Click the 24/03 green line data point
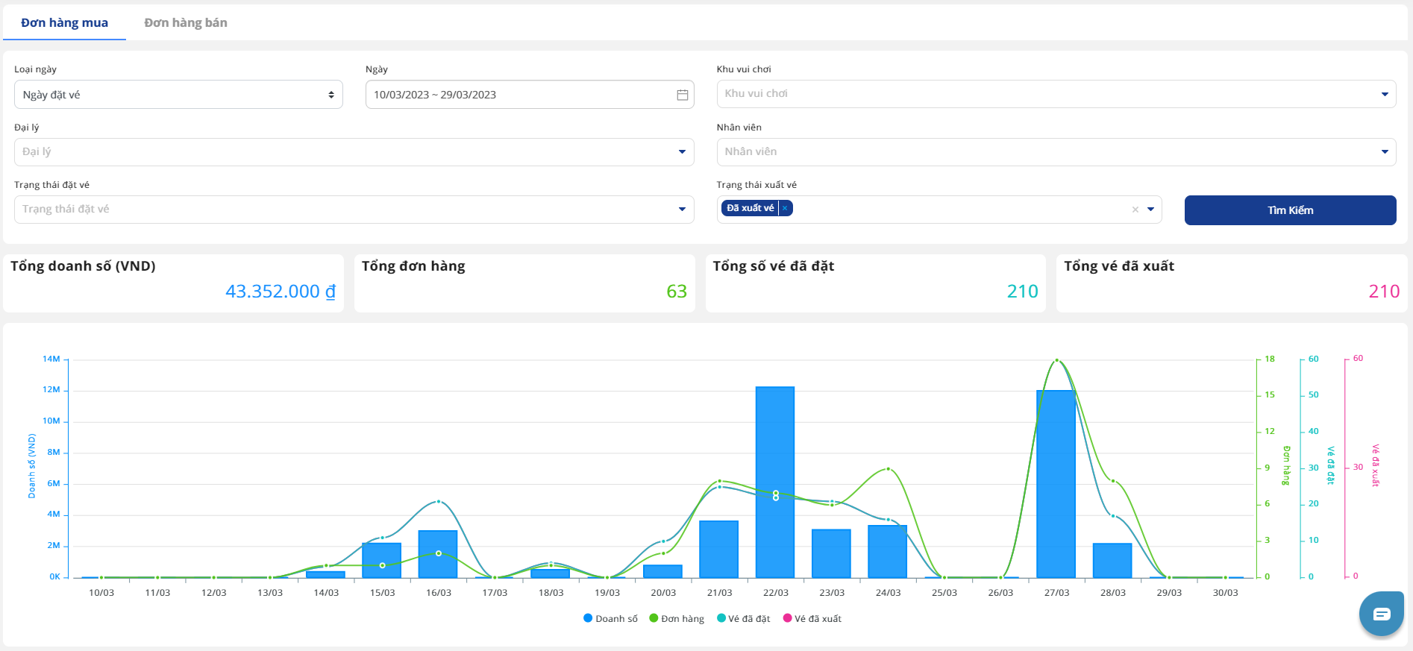 point(888,469)
